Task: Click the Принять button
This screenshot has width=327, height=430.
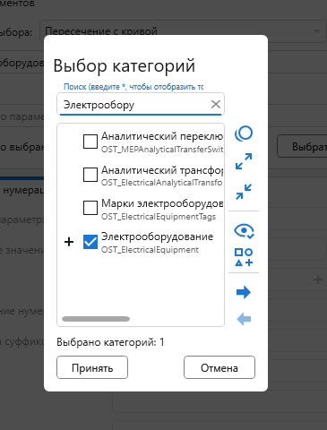Action: point(92,367)
